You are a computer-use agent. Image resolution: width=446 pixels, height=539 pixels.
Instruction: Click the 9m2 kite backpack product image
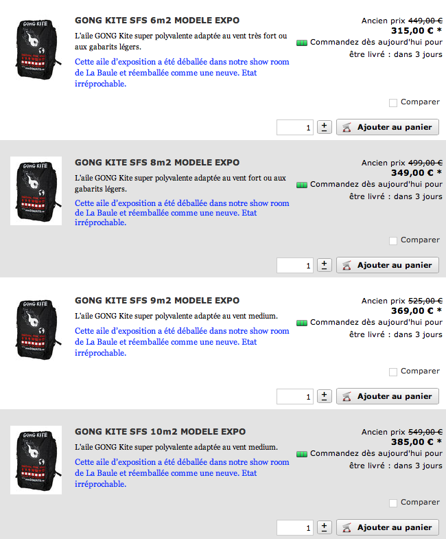coord(36,329)
